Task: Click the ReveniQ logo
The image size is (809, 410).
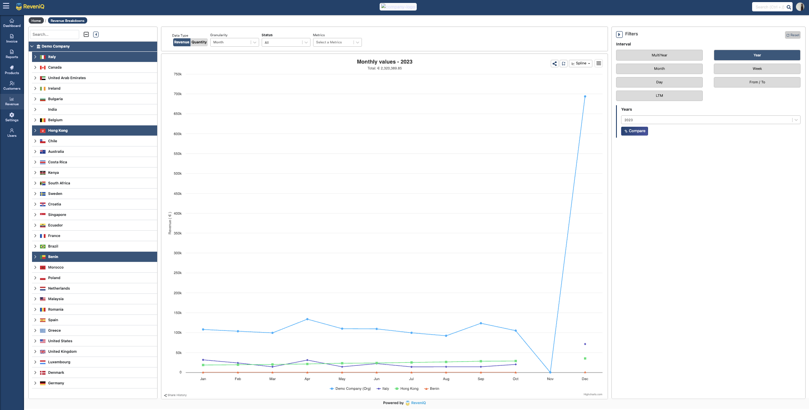Action: pos(30,7)
